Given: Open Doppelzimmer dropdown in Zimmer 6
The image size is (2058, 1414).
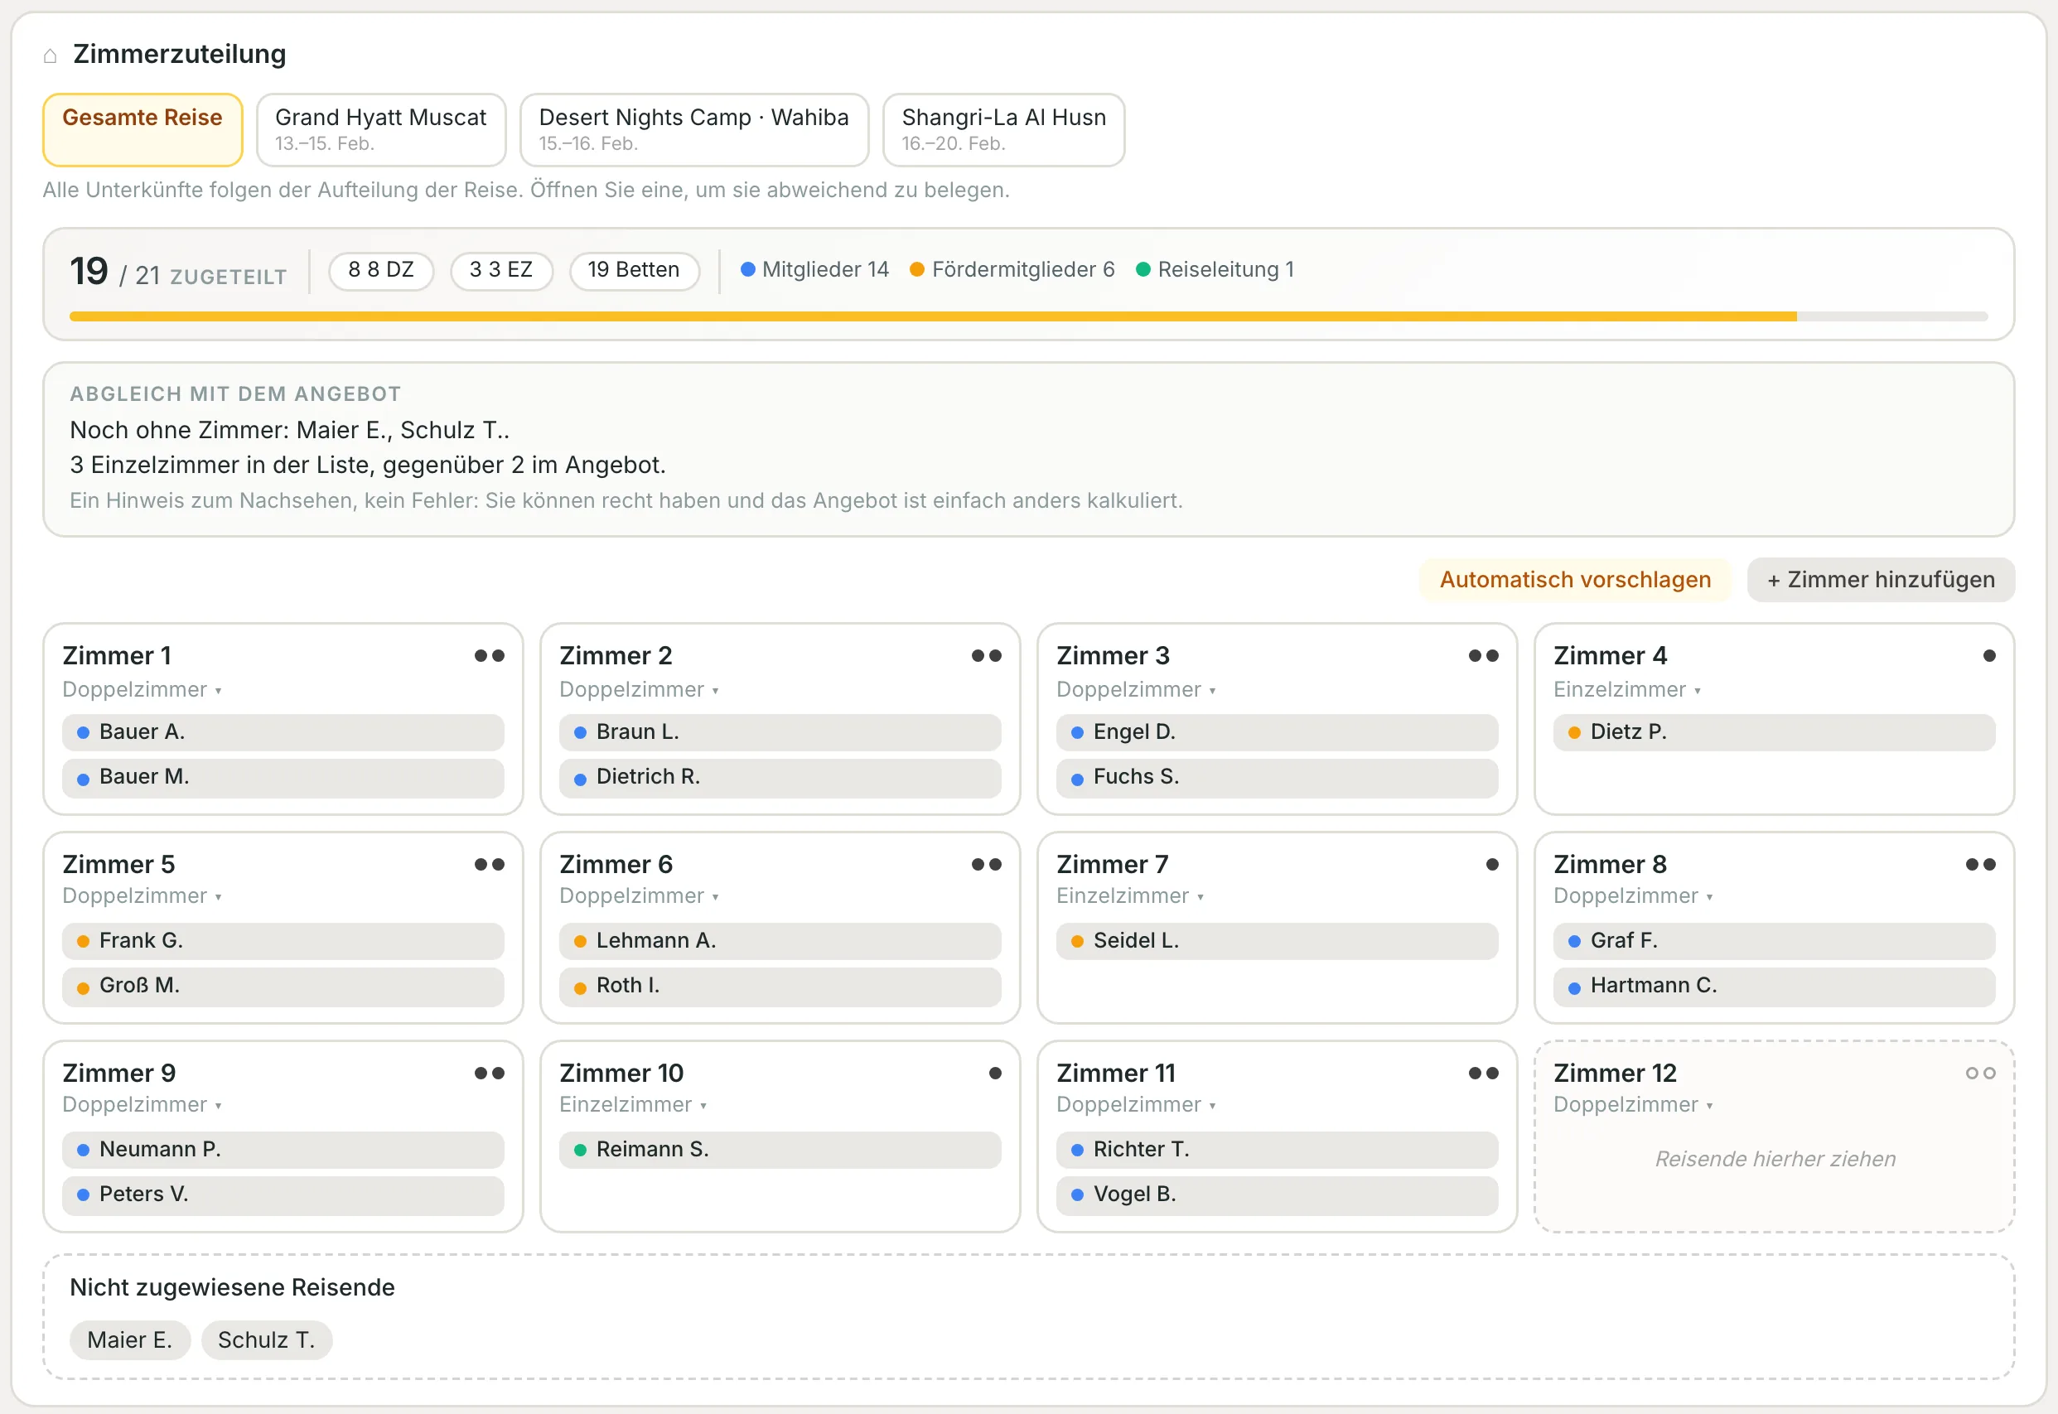Looking at the screenshot, I should click(x=639, y=895).
